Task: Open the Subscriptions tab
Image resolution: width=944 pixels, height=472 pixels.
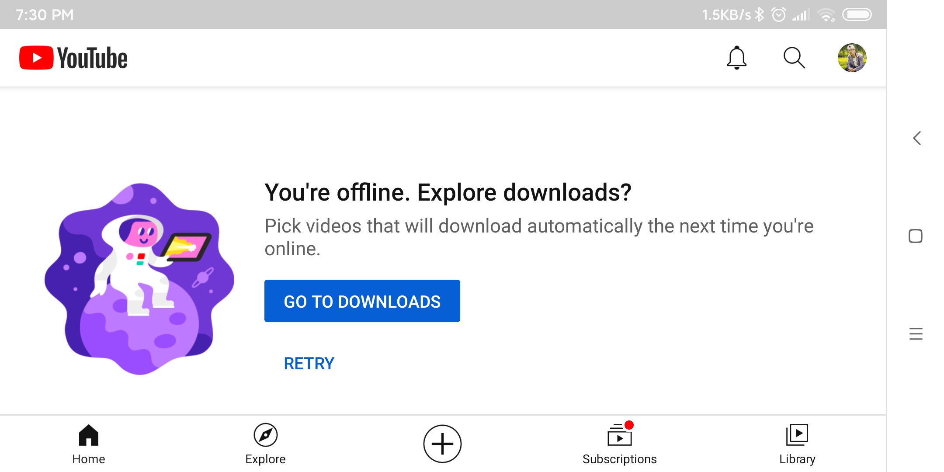Action: 619,444
